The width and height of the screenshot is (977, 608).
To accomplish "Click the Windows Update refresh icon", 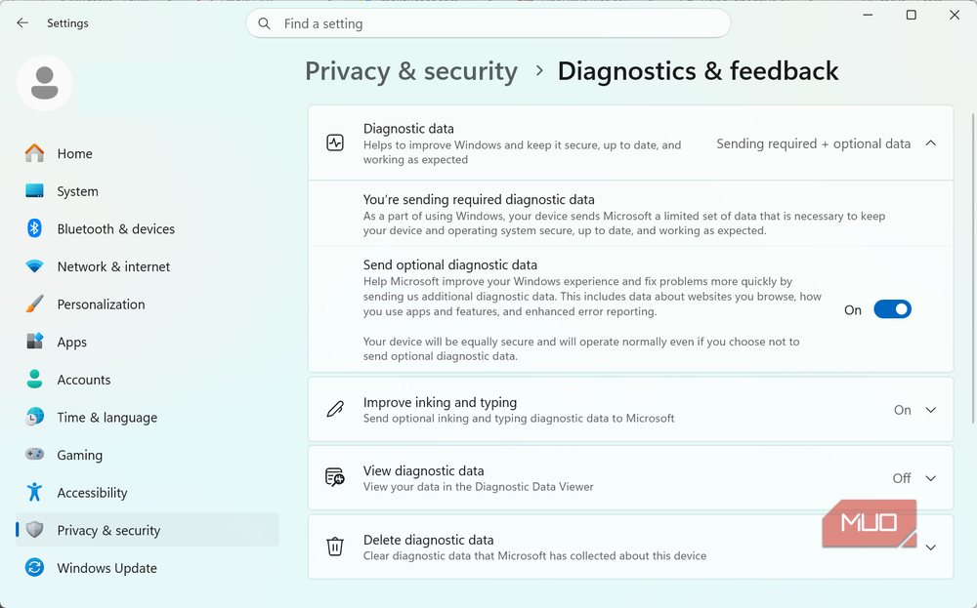I will (x=35, y=568).
